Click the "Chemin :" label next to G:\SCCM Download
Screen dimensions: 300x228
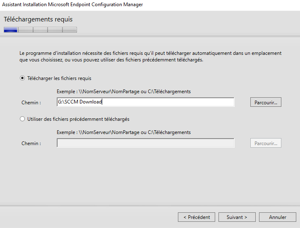(31, 102)
